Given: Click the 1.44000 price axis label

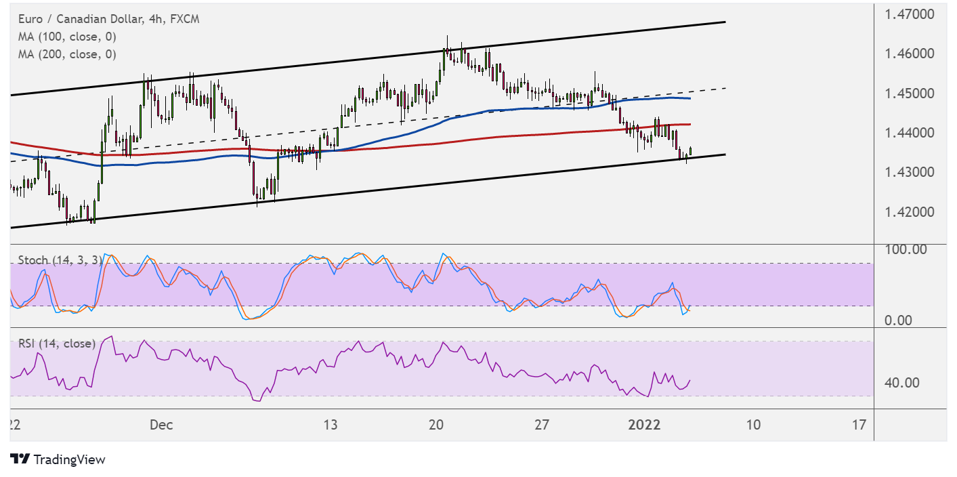Looking at the screenshot, I should (x=910, y=133).
